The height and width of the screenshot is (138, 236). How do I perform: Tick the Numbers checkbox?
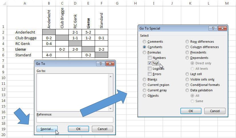click(150, 58)
